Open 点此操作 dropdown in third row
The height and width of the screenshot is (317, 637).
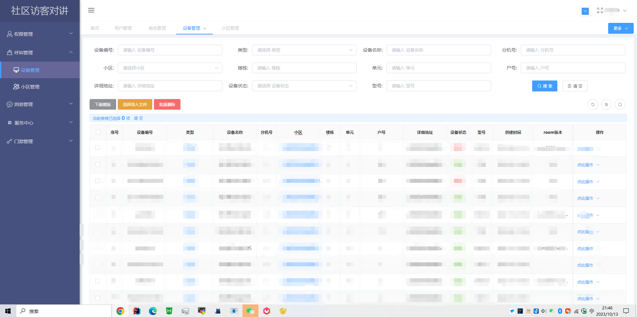coord(588,182)
